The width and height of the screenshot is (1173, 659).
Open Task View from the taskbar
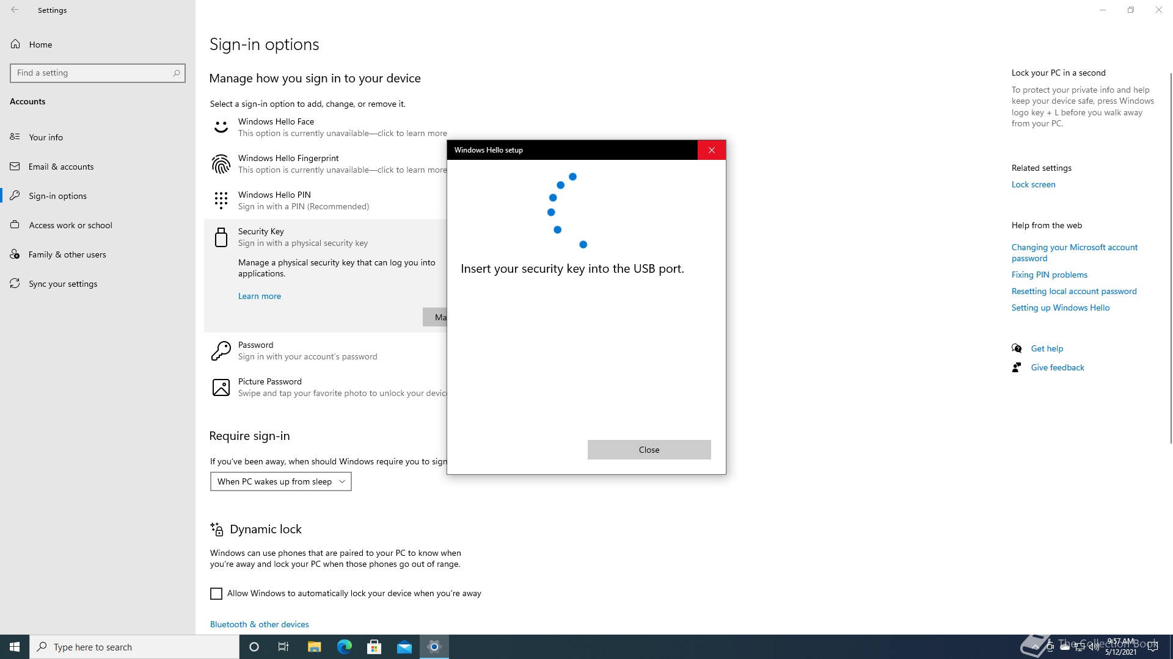[x=283, y=647]
